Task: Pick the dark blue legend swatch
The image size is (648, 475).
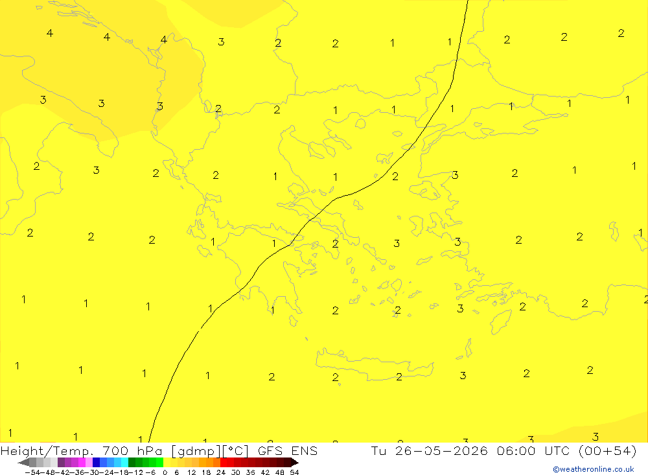Action: click(x=97, y=463)
